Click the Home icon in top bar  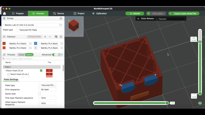click(x=4, y=14)
